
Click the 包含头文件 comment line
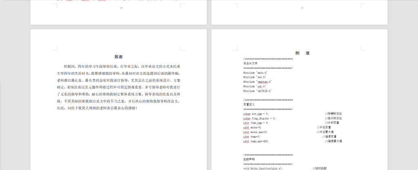(250, 63)
